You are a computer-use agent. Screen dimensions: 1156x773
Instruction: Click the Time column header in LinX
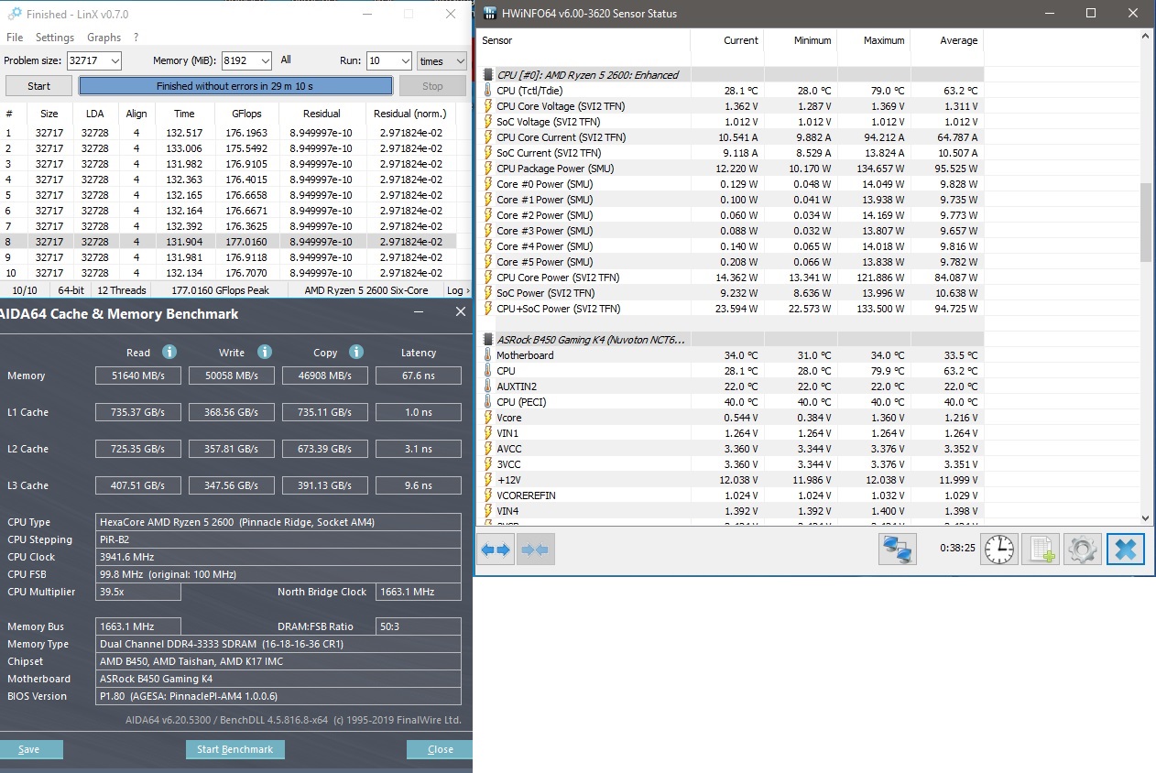click(x=184, y=114)
